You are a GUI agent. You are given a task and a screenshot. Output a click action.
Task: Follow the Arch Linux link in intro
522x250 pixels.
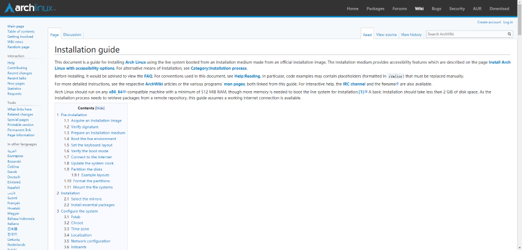[136, 62]
